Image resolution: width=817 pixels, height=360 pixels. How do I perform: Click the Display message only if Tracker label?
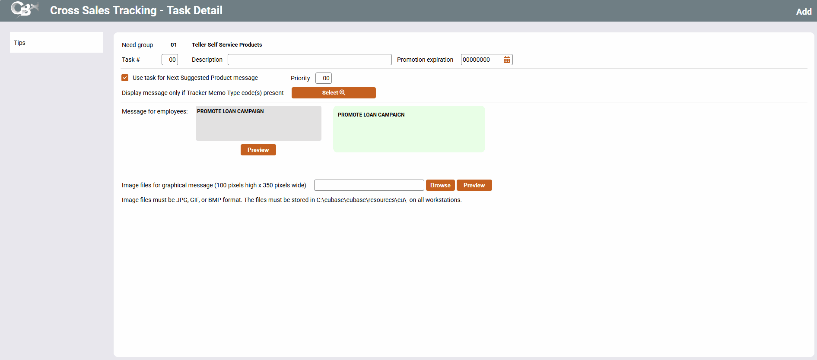pyautogui.click(x=203, y=93)
